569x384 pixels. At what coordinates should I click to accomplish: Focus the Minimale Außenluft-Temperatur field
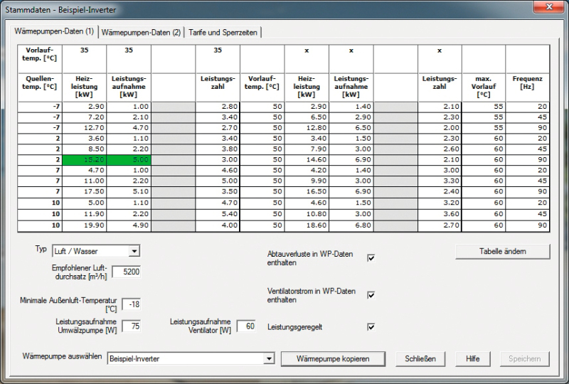131,304
